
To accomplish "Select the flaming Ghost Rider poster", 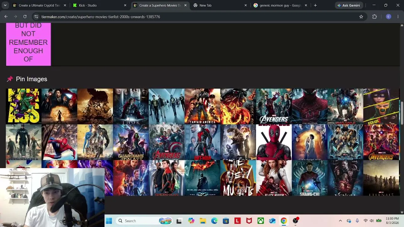I will pyautogui.click(x=238, y=106).
